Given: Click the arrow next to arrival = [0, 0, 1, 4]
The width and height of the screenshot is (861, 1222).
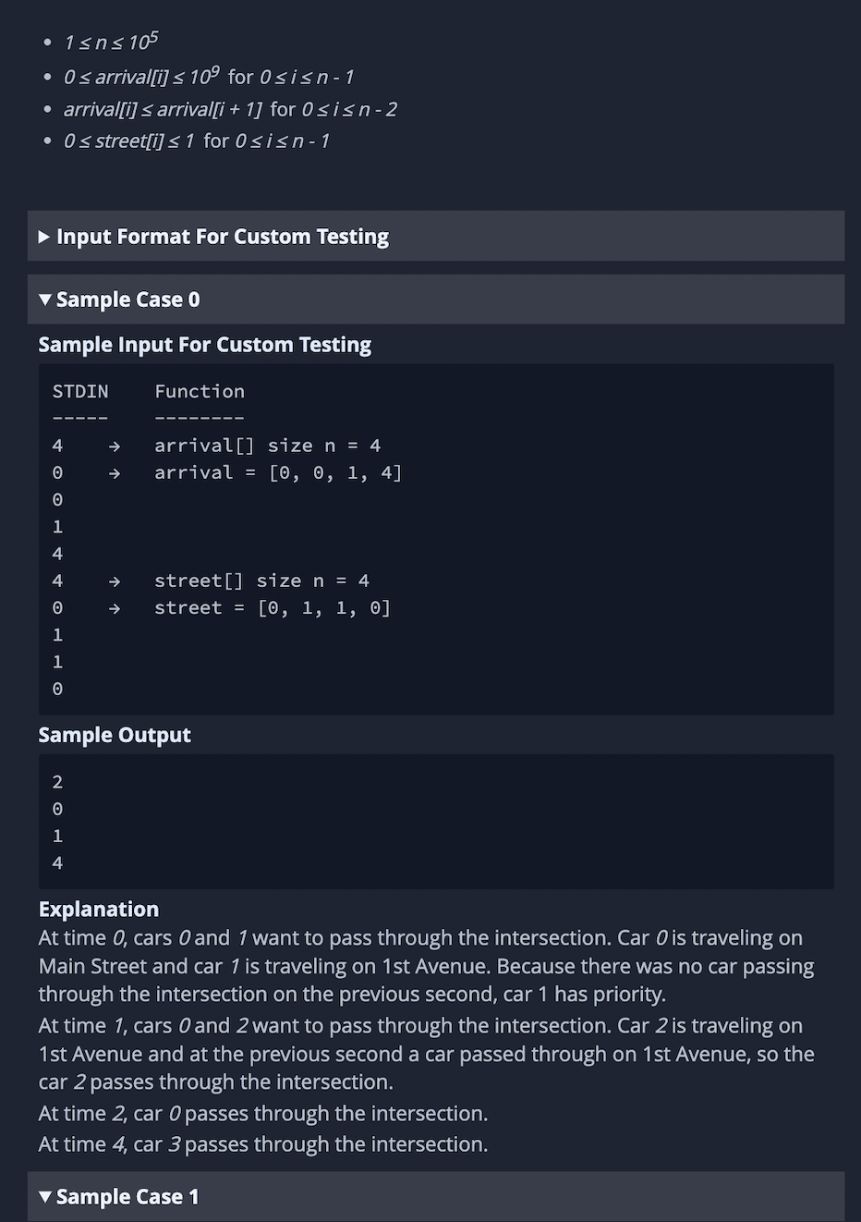Looking at the screenshot, I should [x=113, y=472].
